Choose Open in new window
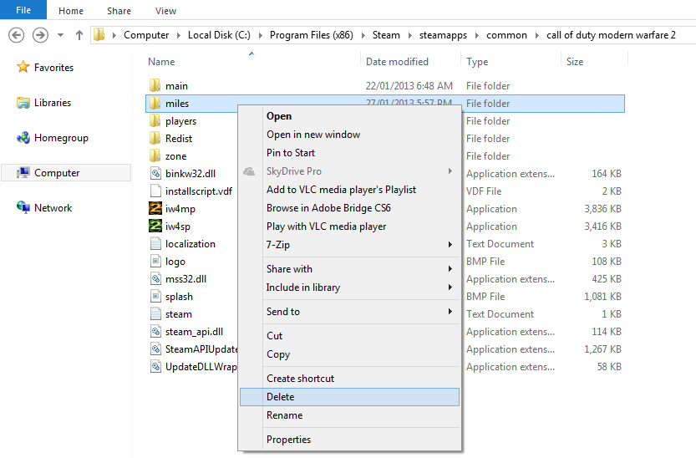The height and width of the screenshot is (458, 696). (349, 135)
